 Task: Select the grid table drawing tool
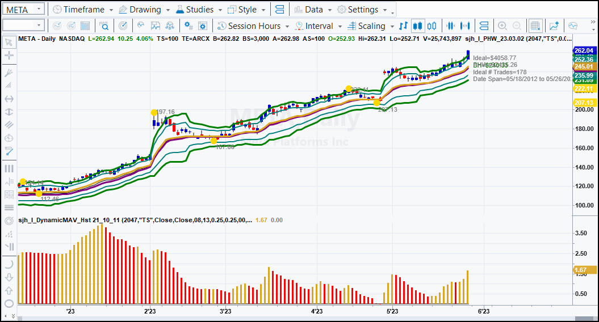[9, 194]
